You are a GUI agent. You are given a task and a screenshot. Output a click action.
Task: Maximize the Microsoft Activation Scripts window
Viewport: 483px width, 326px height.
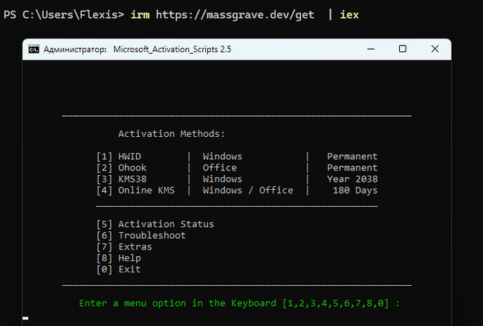tap(403, 49)
